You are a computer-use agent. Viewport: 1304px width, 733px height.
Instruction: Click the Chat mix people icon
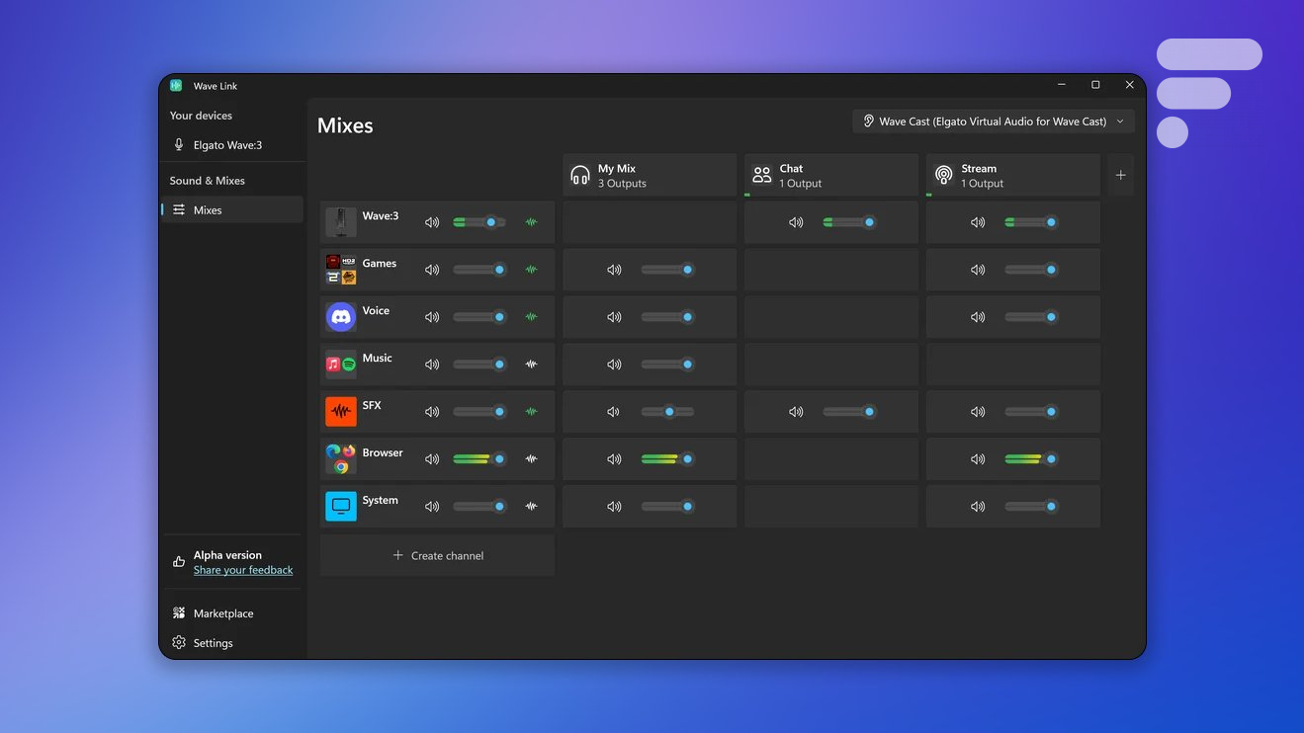coord(762,176)
